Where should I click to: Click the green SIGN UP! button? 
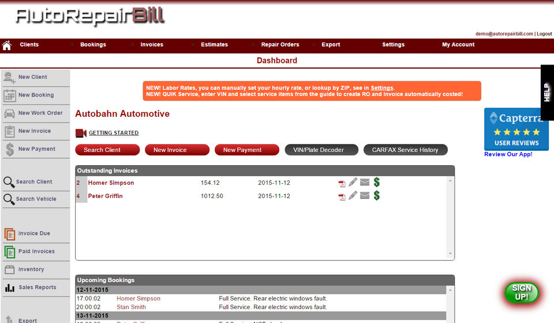[522, 292]
